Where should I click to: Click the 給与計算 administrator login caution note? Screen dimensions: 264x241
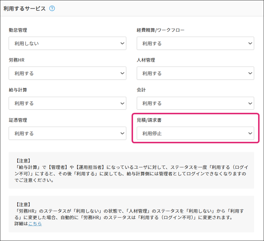(x=131, y=170)
